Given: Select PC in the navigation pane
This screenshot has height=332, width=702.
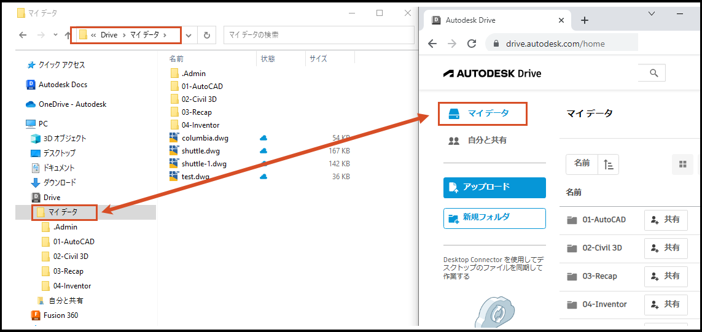Looking at the screenshot, I should click(x=37, y=124).
